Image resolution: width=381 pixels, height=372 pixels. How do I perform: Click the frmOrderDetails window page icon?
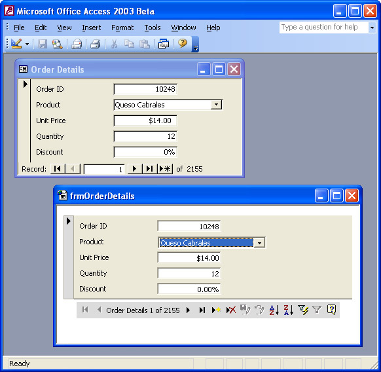pyautogui.click(x=62, y=195)
